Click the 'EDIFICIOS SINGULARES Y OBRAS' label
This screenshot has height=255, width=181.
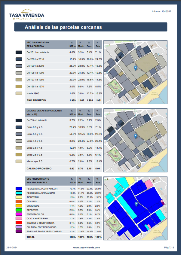44,231
